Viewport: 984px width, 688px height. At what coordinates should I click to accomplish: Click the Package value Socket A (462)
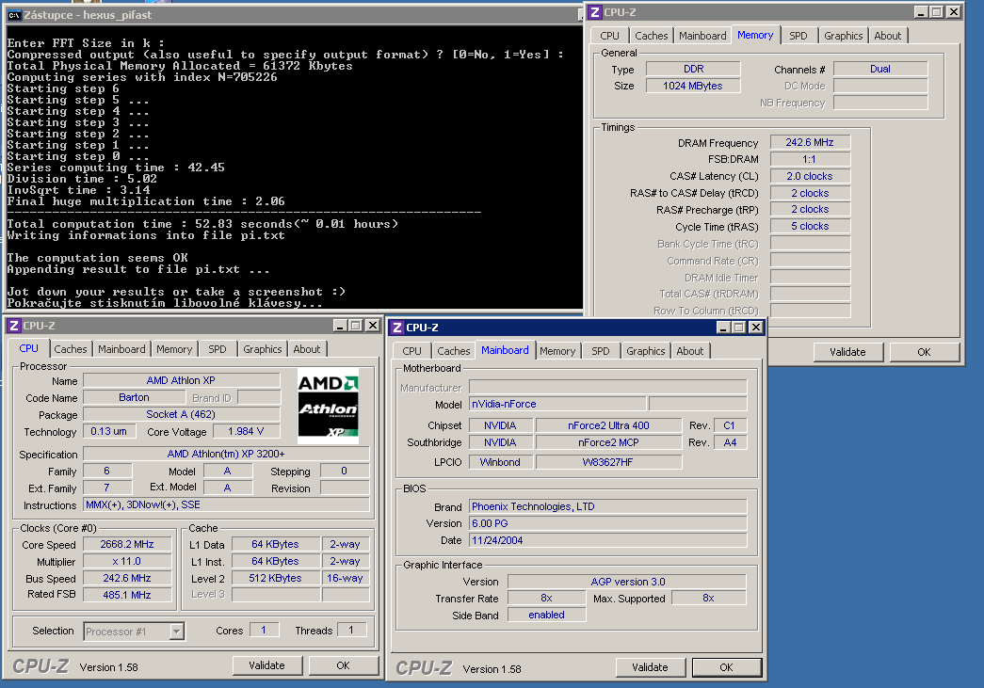181,414
